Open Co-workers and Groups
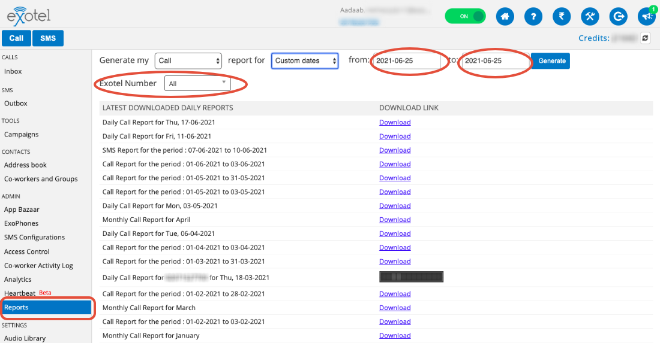Viewport: 660px width, 343px height. click(41, 179)
